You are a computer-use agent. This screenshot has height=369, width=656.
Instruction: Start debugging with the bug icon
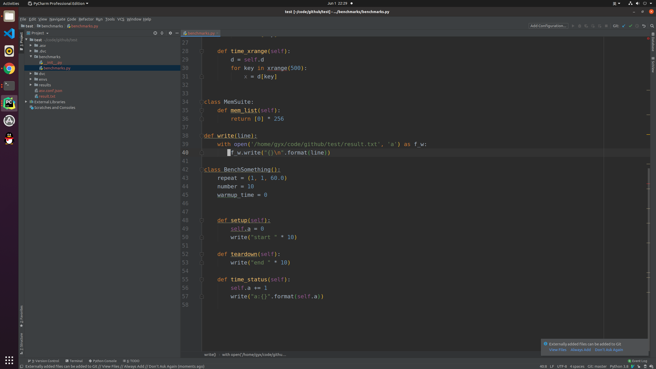[x=579, y=26]
